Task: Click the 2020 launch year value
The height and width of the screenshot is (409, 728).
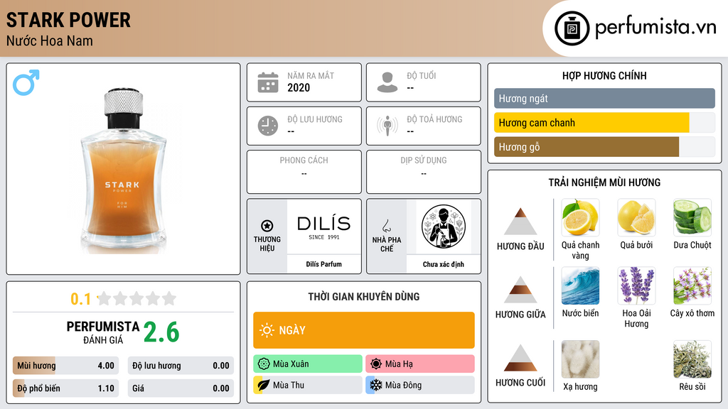Action: [x=299, y=87]
